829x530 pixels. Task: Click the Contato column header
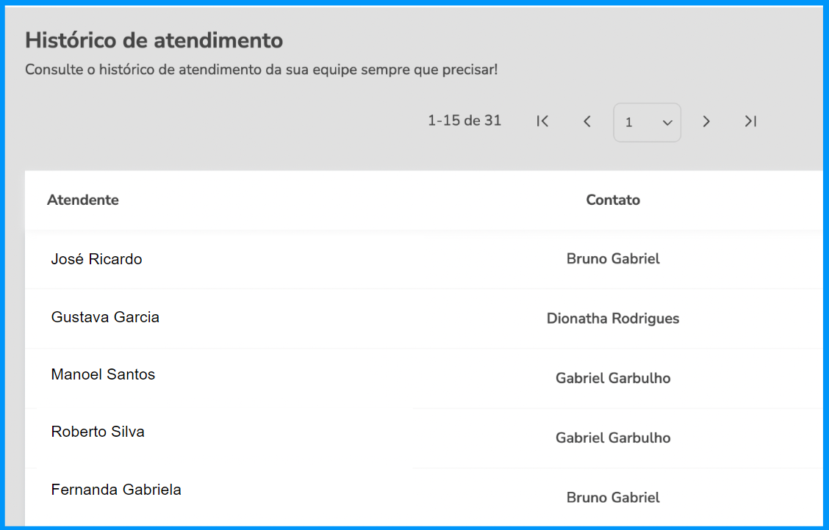[613, 200]
